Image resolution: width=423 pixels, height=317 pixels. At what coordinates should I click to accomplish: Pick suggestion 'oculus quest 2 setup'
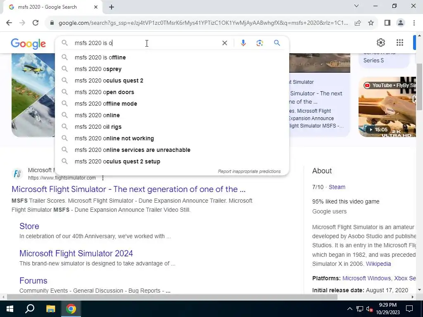coord(172,162)
